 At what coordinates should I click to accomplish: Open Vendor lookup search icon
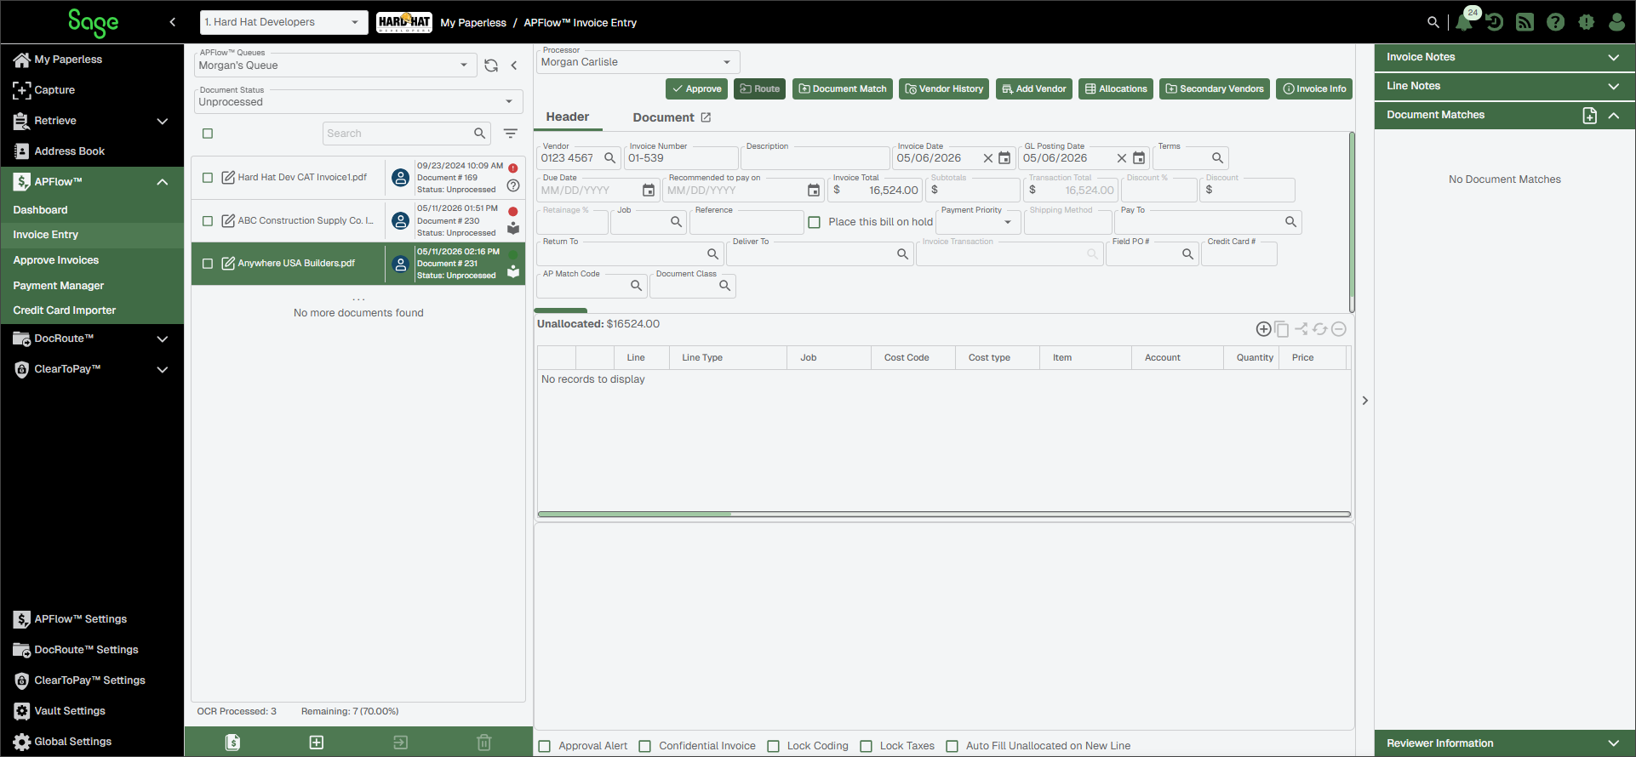tap(610, 158)
